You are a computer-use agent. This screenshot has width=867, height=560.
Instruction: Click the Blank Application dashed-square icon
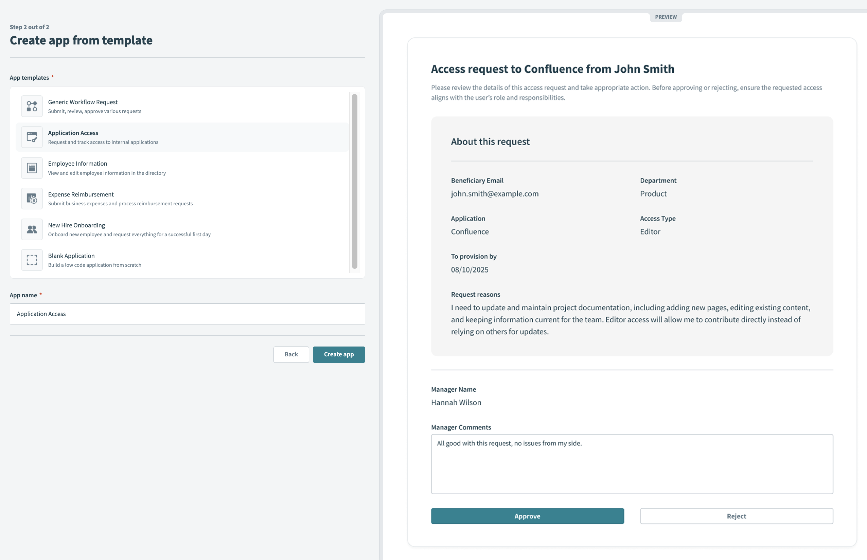[32, 260]
